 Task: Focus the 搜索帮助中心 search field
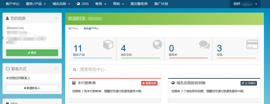click(165, 70)
